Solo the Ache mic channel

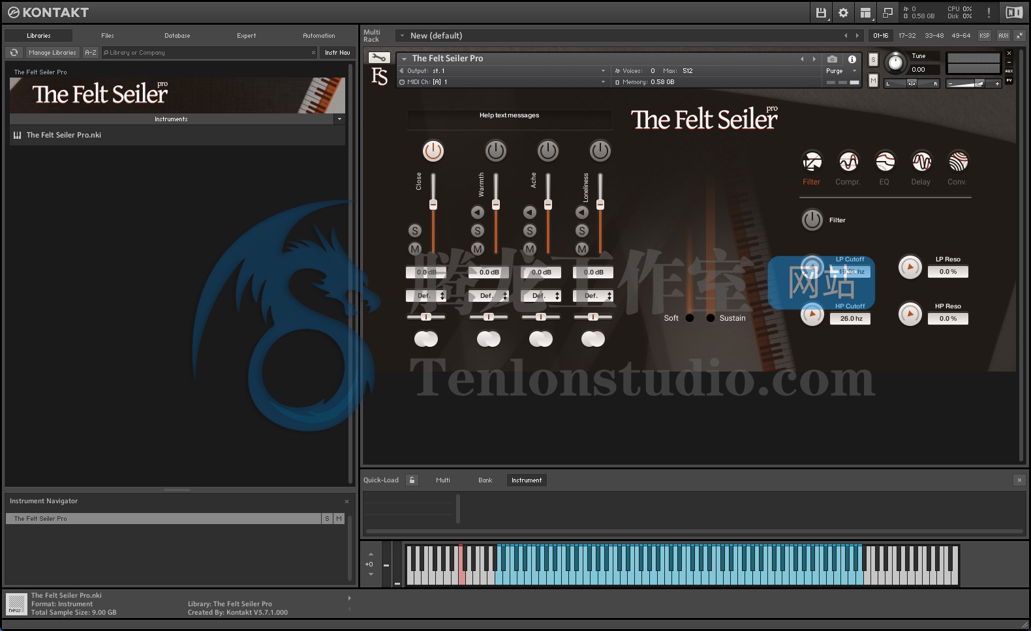530,231
